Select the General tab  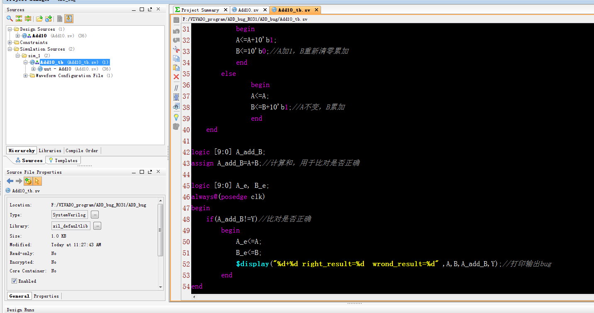tap(19, 296)
